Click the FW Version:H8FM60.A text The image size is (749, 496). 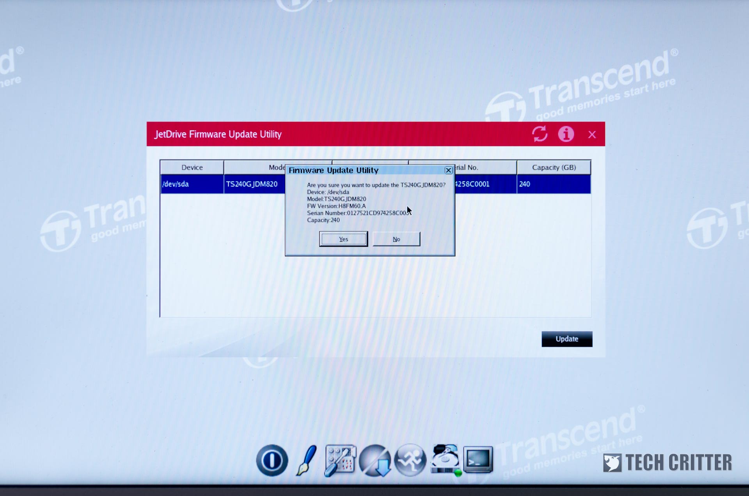[x=336, y=206]
